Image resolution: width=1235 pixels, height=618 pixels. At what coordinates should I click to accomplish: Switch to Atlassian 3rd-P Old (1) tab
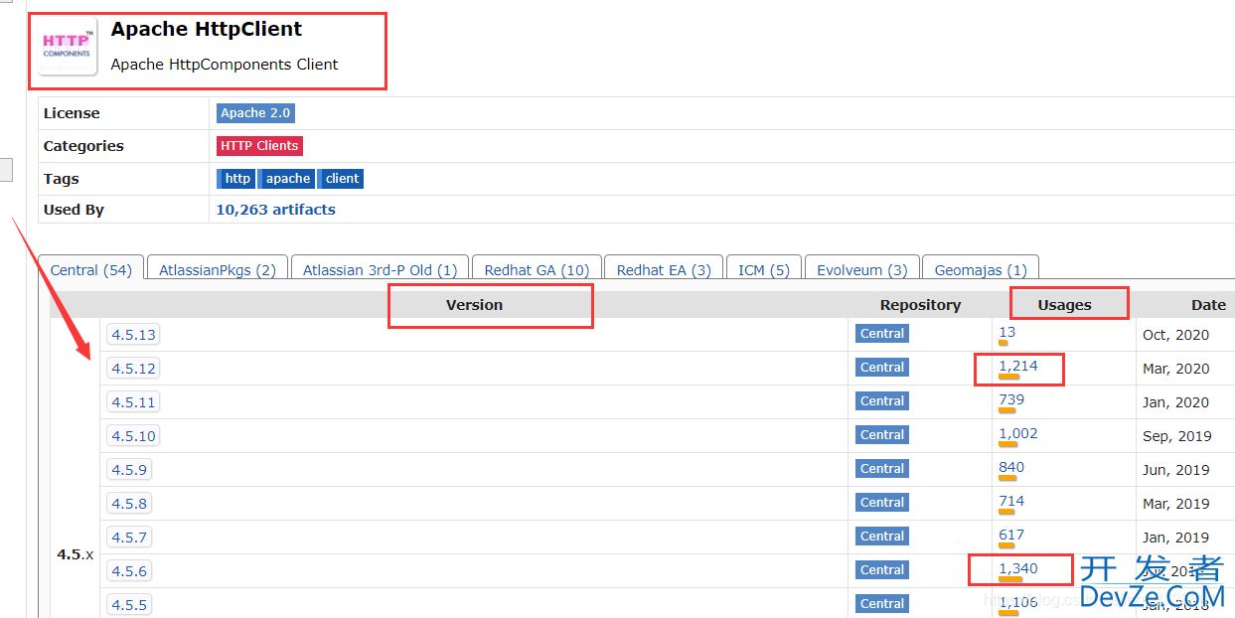pyautogui.click(x=381, y=269)
